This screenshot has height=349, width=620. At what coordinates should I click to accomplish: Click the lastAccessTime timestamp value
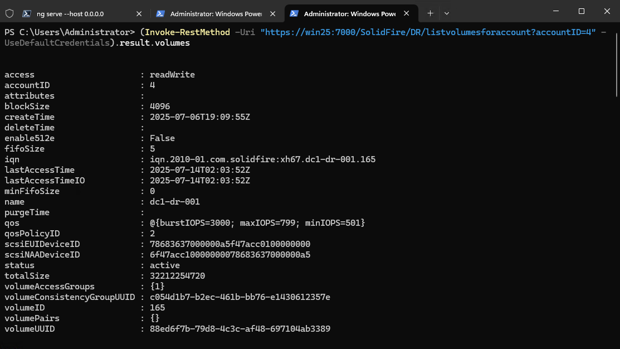pos(199,169)
